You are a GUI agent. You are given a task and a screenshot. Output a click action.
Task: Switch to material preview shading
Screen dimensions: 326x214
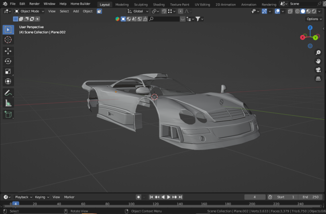pyautogui.click(x=308, y=11)
